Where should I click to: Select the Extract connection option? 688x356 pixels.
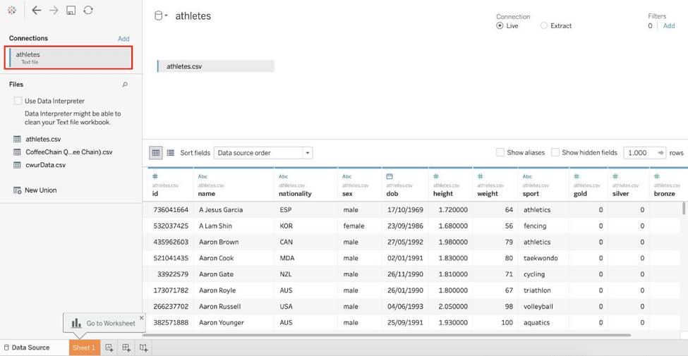(x=543, y=26)
